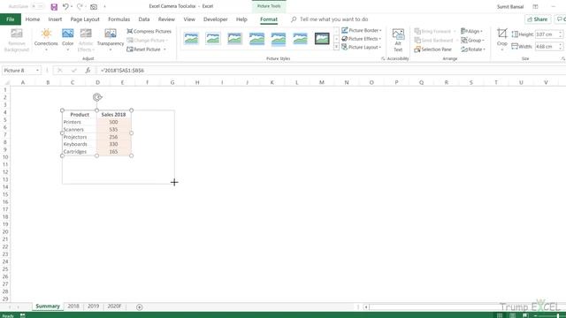This screenshot has width=566, height=318.
Task: Open the Color picture tool
Action: point(67,40)
